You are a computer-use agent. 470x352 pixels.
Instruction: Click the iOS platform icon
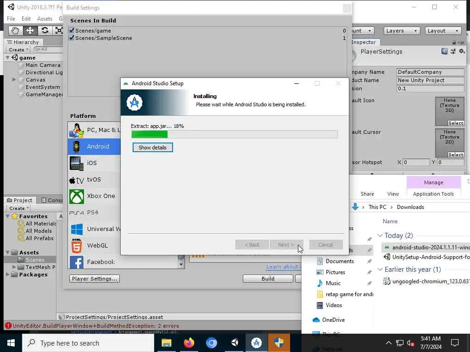(x=77, y=163)
